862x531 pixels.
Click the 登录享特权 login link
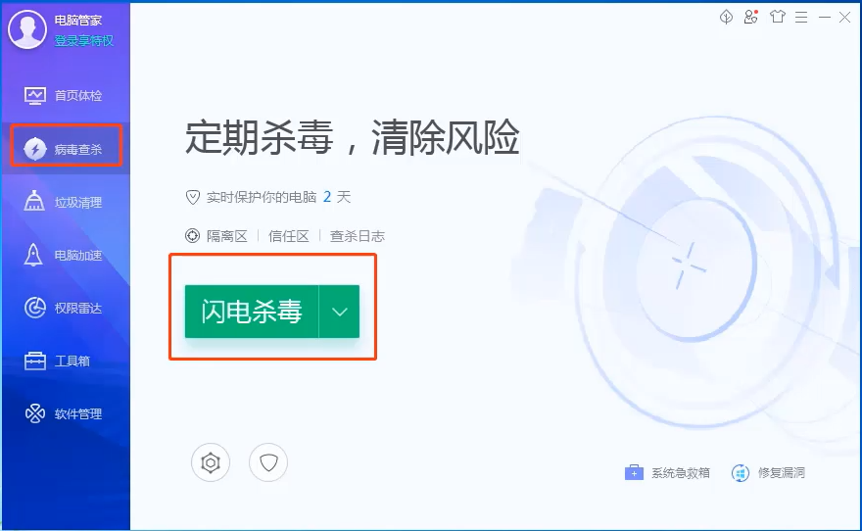pyautogui.click(x=83, y=41)
